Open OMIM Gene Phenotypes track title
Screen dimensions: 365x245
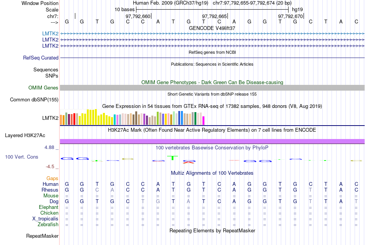tap(212, 82)
